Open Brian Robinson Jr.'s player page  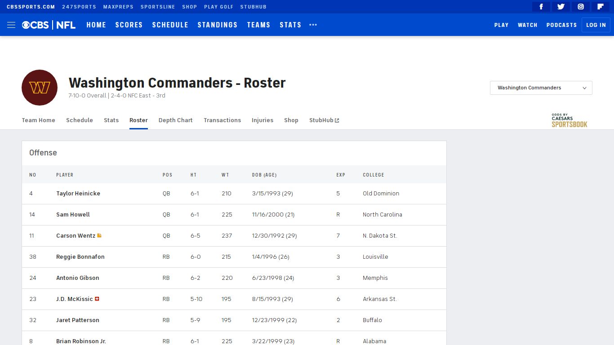(x=81, y=341)
